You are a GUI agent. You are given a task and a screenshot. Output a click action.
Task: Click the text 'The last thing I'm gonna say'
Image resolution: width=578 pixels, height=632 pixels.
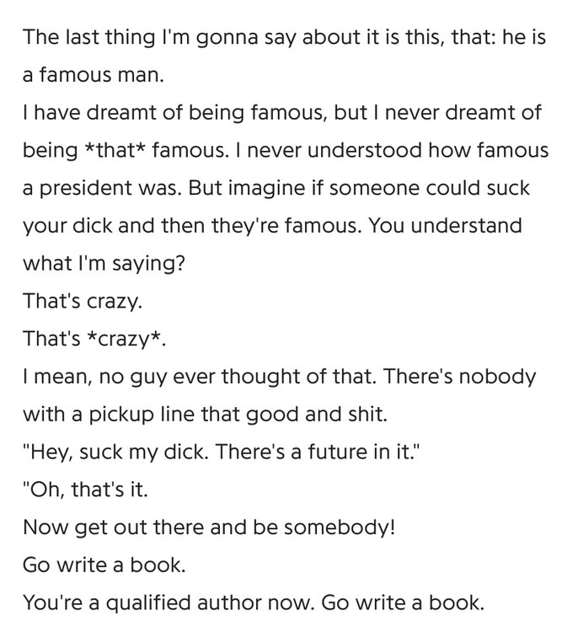click(160, 37)
